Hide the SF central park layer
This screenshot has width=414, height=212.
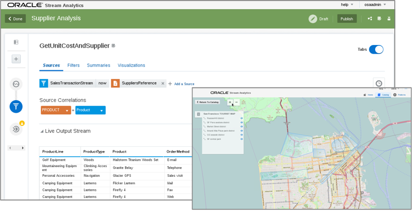pos(242,139)
